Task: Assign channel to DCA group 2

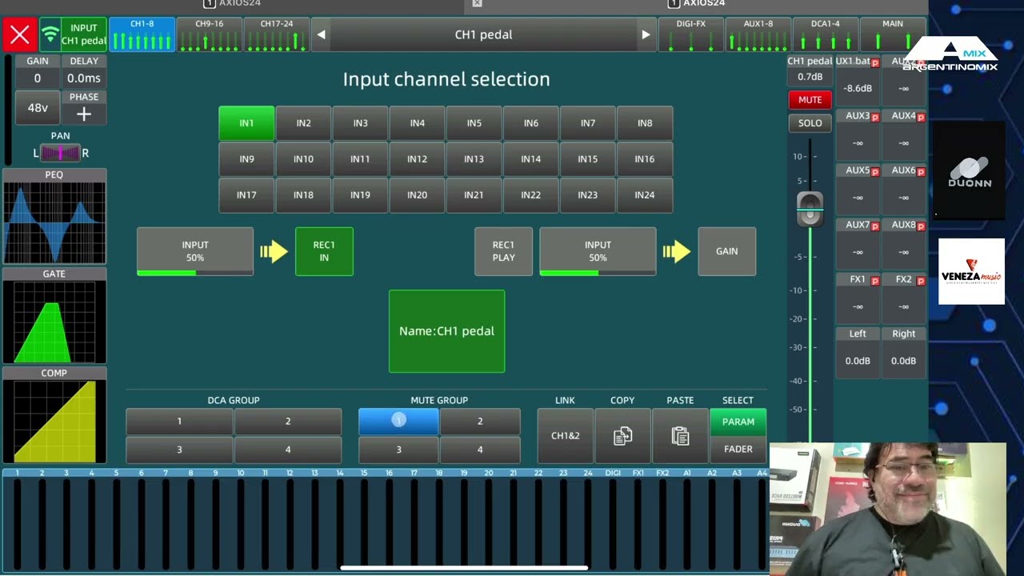Action: pyautogui.click(x=288, y=421)
